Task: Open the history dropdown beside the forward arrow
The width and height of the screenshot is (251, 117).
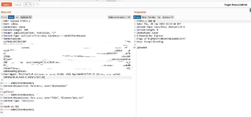Action: pyautogui.click(x=37, y=5)
